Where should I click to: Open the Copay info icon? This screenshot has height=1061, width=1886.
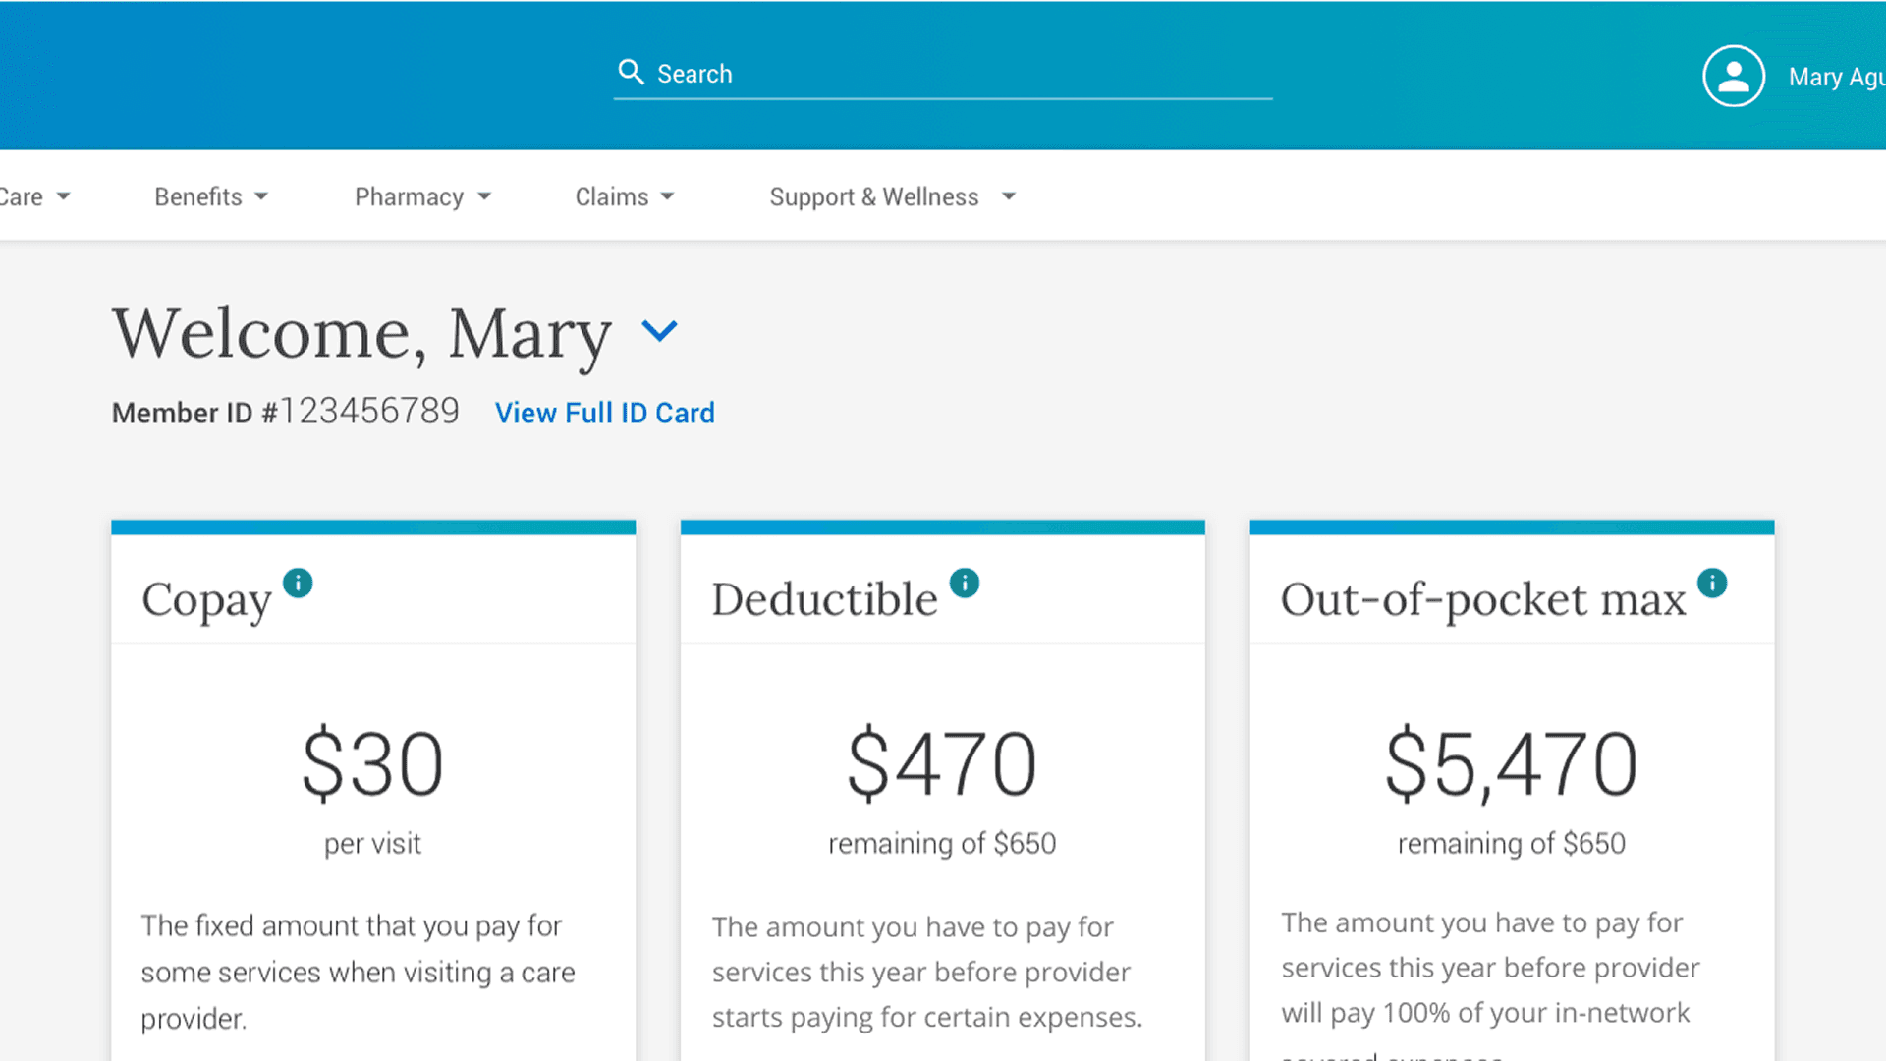(x=298, y=583)
